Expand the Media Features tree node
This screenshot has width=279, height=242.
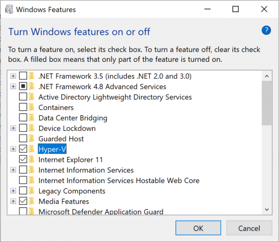click(x=13, y=201)
